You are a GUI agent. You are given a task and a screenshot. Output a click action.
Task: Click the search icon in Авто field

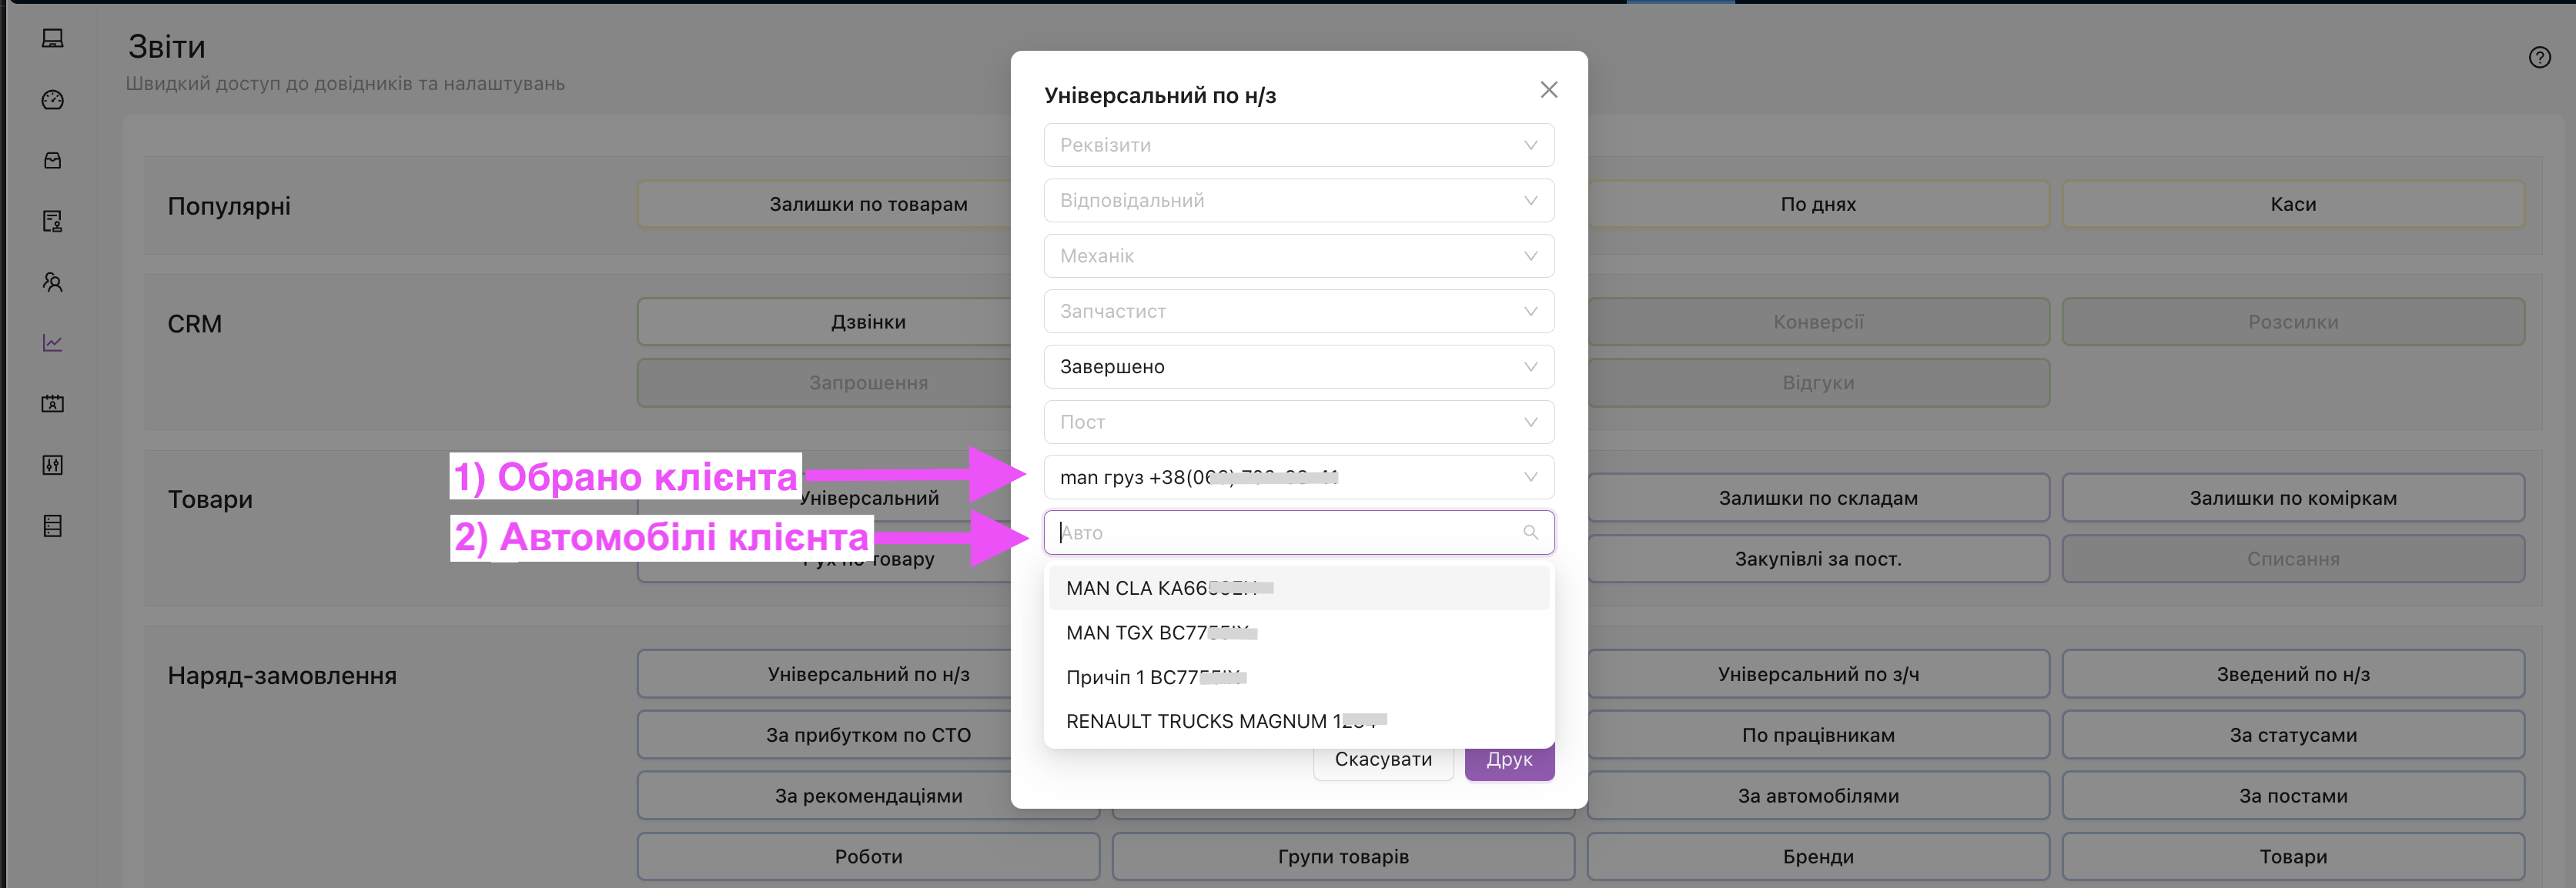click(1530, 533)
